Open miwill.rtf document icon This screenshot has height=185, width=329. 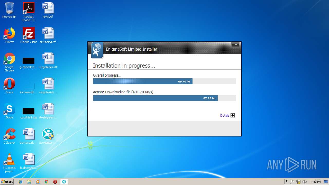[48, 10]
